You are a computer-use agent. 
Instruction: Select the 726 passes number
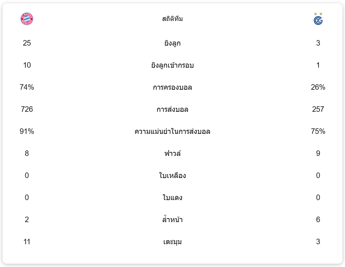27,109
